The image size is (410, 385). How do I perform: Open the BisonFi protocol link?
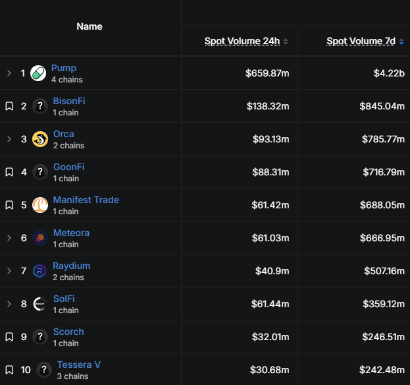(69, 101)
